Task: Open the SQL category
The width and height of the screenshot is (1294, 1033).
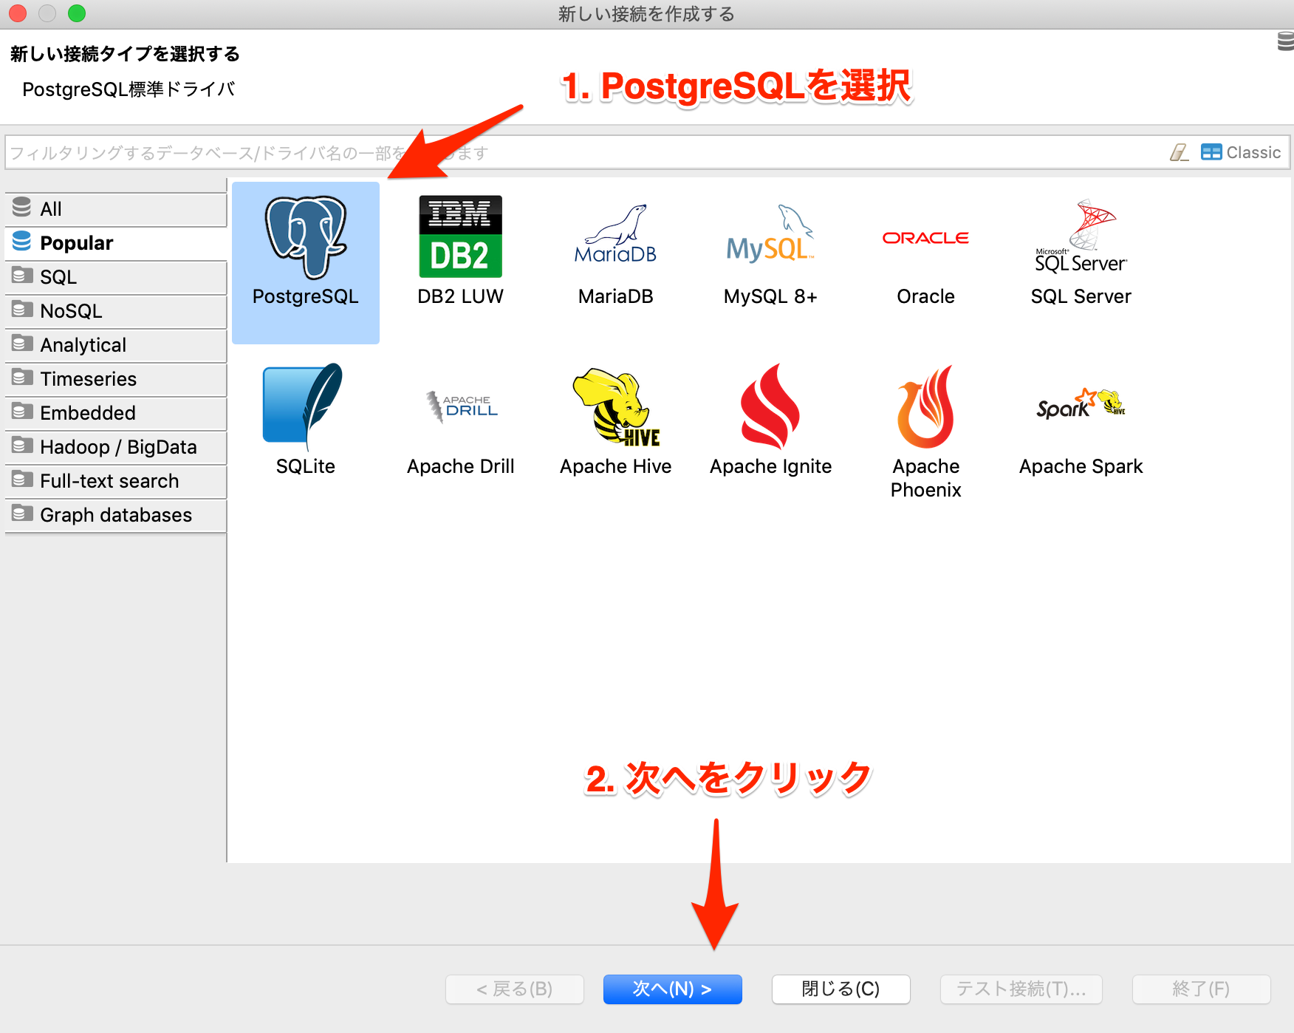Action: click(x=116, y=277)
